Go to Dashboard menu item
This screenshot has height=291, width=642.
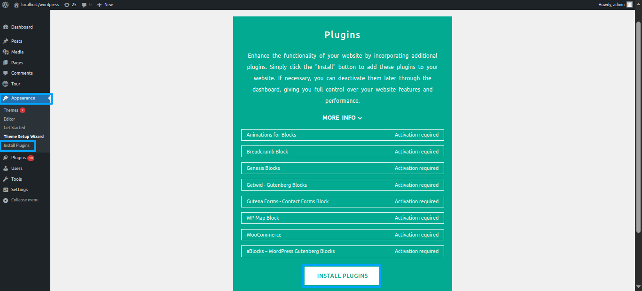pyautogui.click(x=22, y=27)
